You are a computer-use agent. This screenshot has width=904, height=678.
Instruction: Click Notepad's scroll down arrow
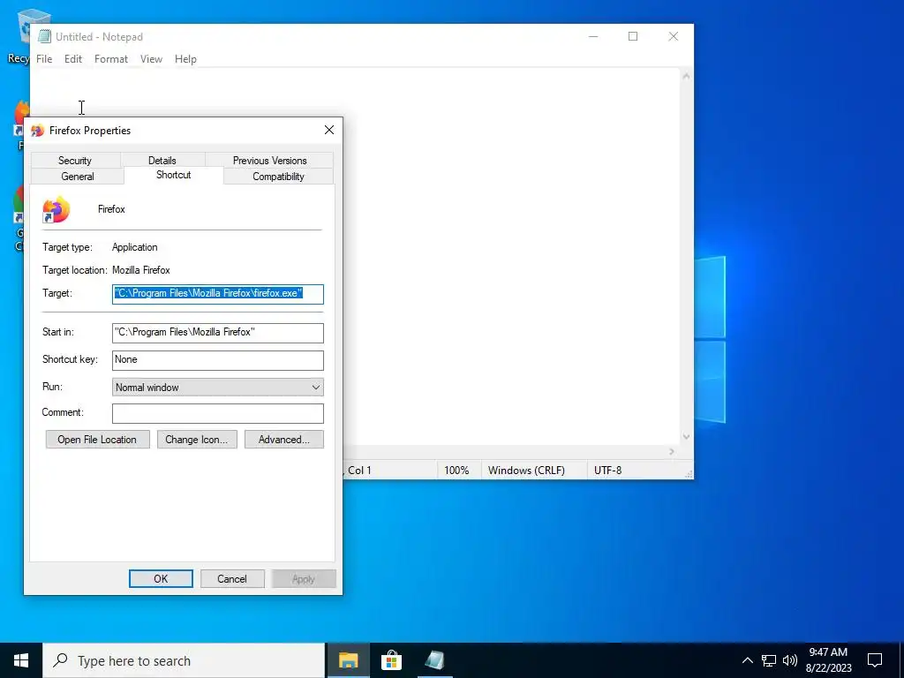[x=686, y=437]
